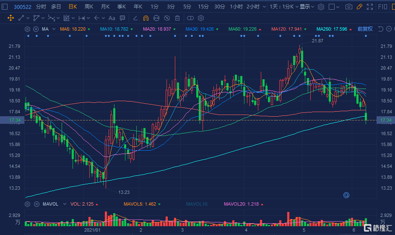The width and height of the screenshot is (395, 235).
Task: Select the trend line drawing tool
Action: [21, 18]
